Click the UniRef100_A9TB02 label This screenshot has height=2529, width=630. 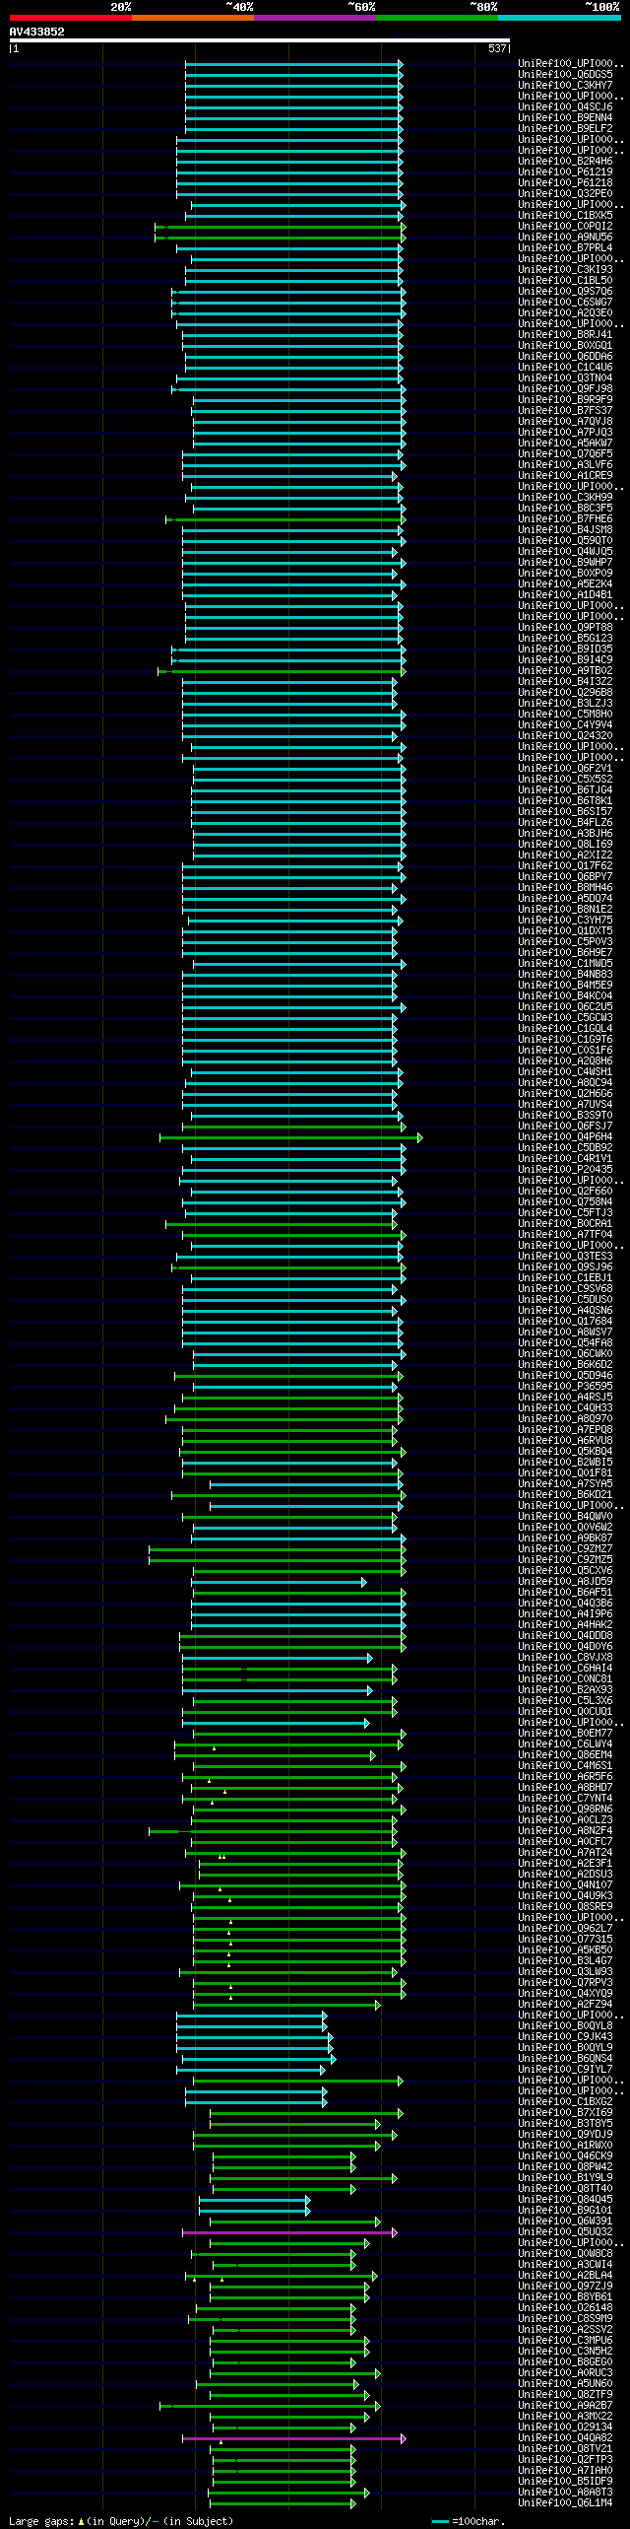[565, 671]
